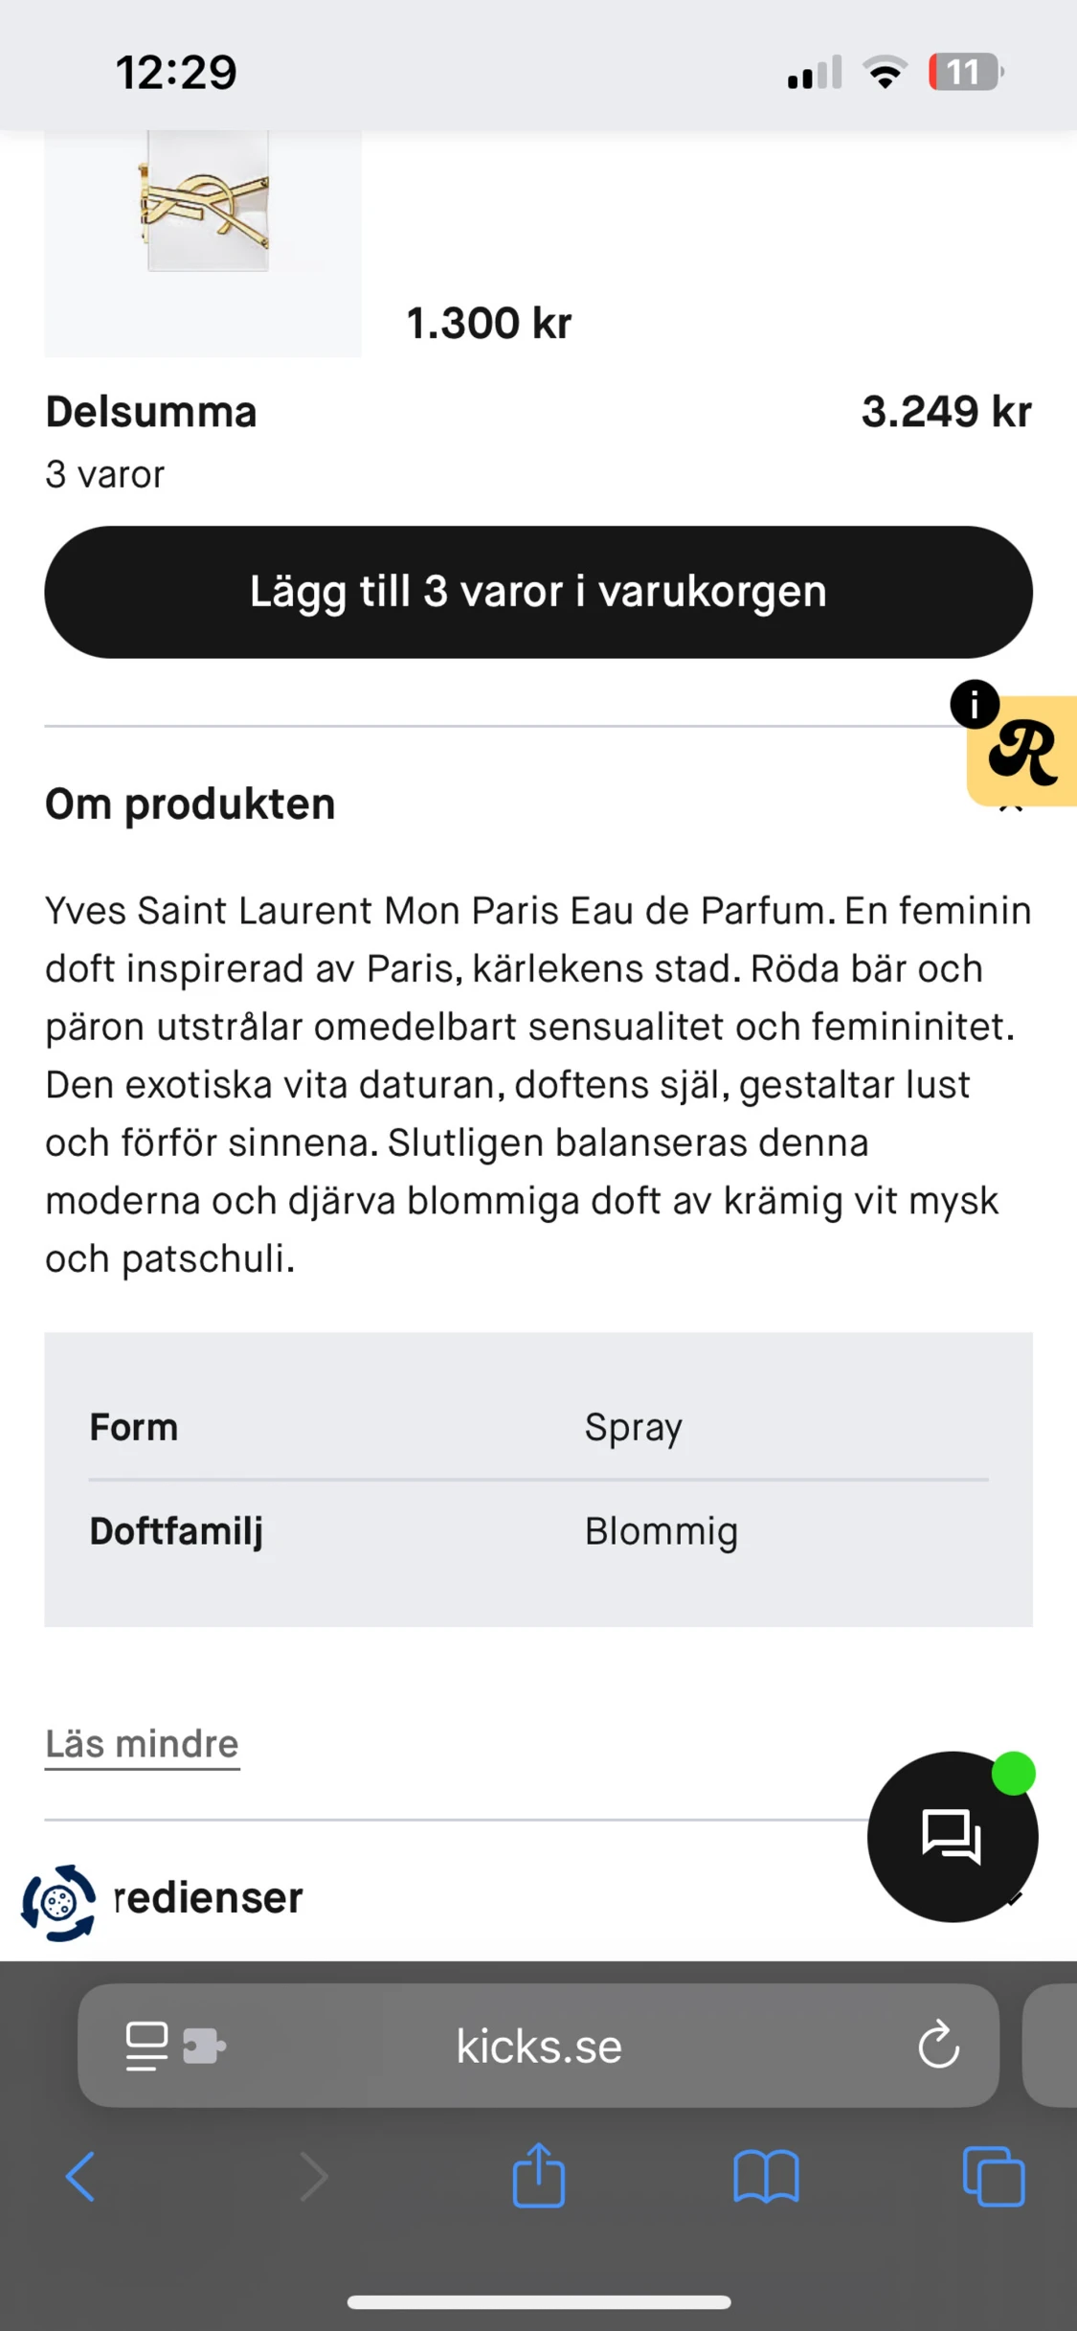The height and width of the screenshot is (2331, 1077).
Task: Tap the black info badge
Action: click(975, 704)
